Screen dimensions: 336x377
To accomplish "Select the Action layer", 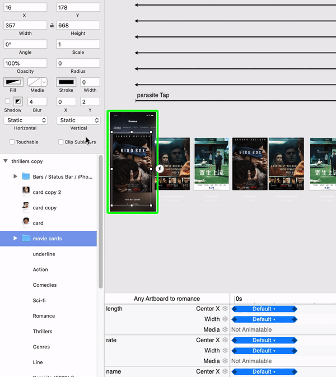I will [x=48, y=269].
